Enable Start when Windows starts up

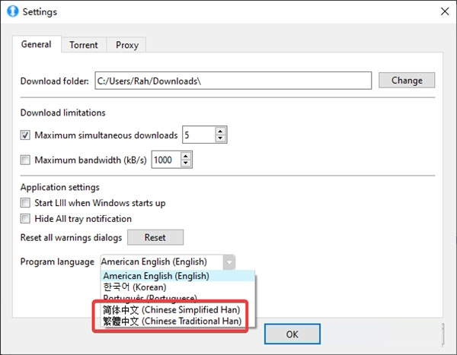[x=26, y=203]
